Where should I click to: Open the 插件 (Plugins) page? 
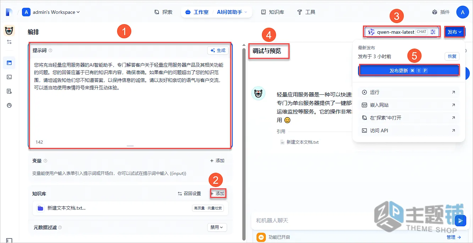(441, 12)
